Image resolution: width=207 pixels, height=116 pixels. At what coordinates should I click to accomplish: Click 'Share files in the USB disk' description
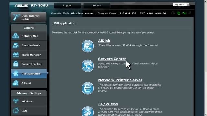(x=128, y=45)
